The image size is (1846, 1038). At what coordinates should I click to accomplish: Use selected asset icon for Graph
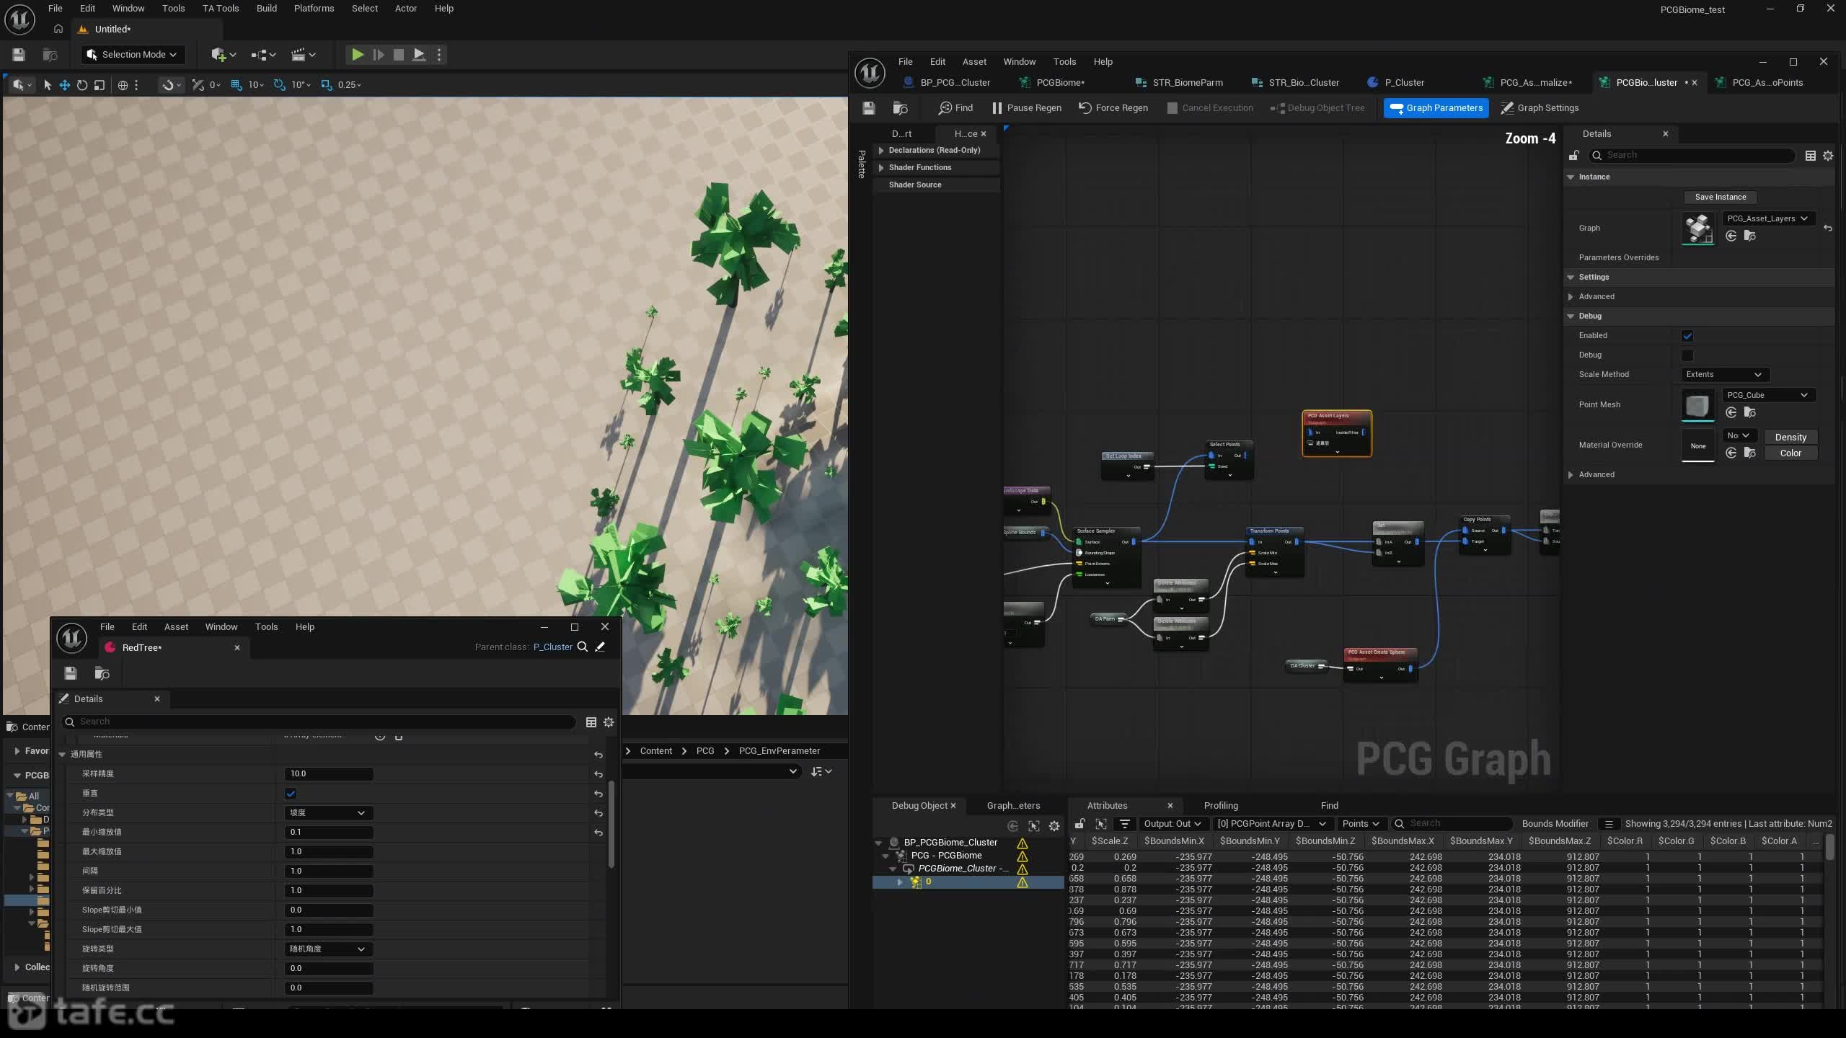pyautogui.click(x=1731, y=236)
